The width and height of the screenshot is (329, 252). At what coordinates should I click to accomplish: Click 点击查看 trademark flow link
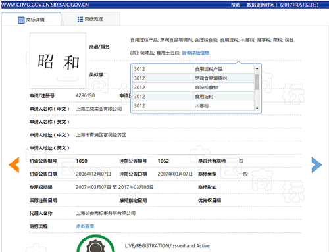tap(85, 226)
